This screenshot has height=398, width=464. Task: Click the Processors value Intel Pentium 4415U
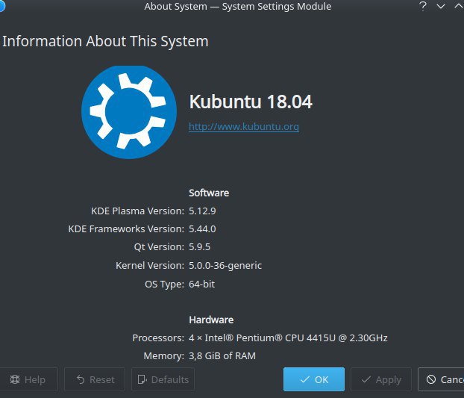pos(288,338)
